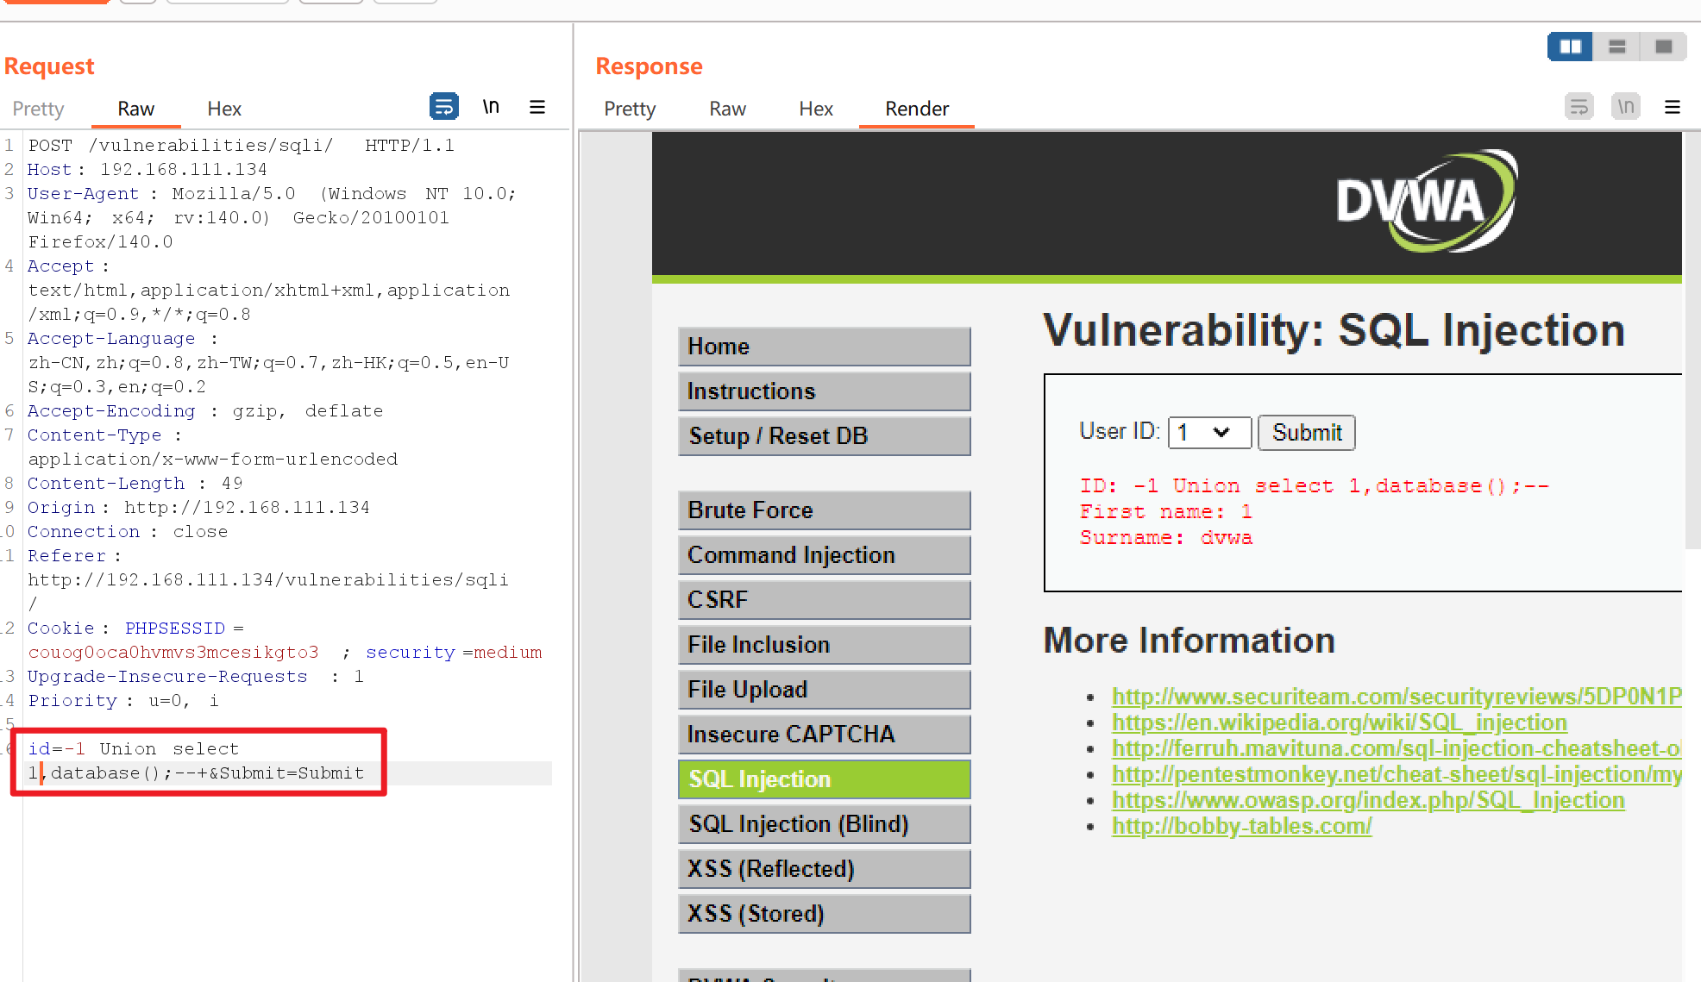Open the Wikipedia SQL_injection link
1701x982 pixels.
pos(1339,722)
